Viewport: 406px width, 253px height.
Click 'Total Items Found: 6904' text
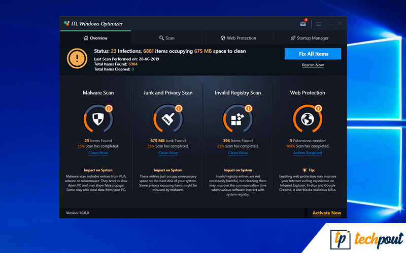point(116,64)
